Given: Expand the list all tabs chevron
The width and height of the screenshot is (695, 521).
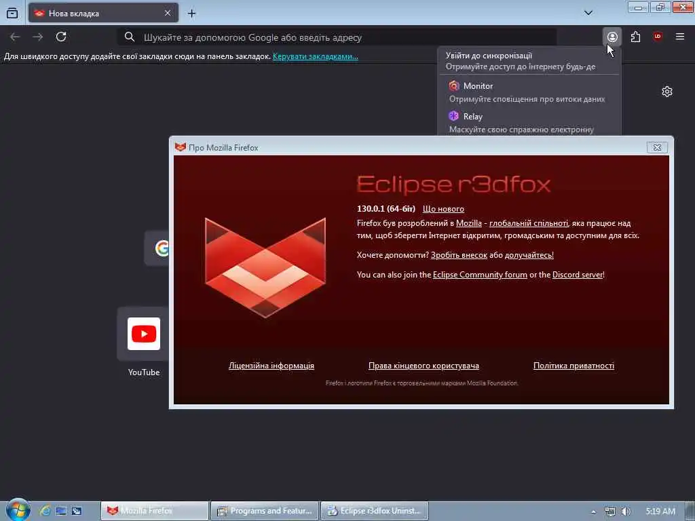Looking at the screenshot, I should pyautogui.click(x=588, y=13).
